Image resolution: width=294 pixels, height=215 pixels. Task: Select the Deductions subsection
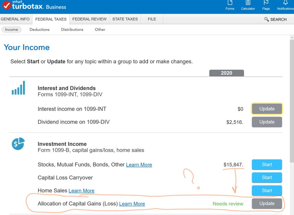(39, 29)
